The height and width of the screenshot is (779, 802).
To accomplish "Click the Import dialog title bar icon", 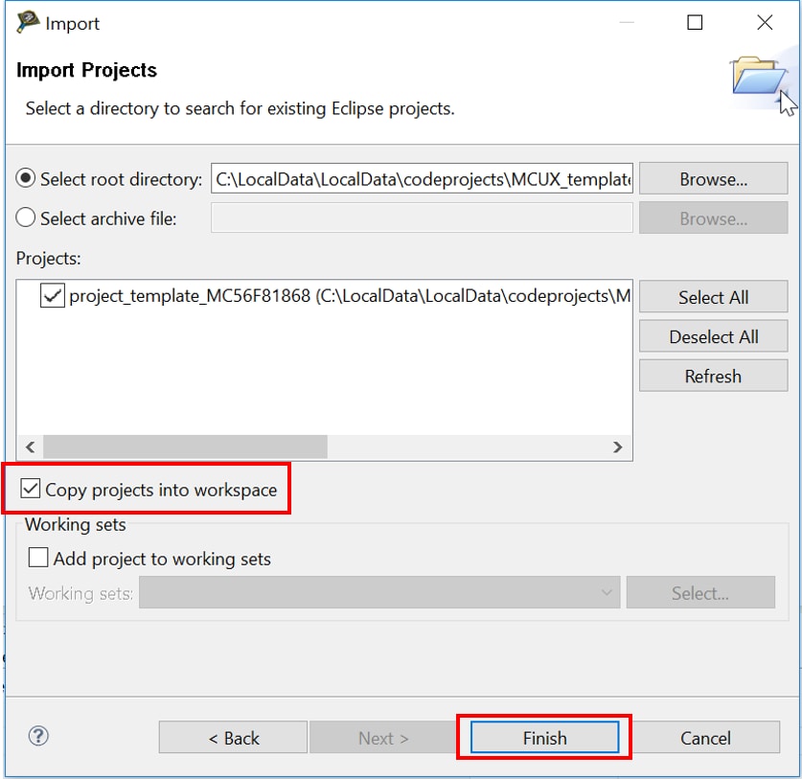I will click(28, 23).
